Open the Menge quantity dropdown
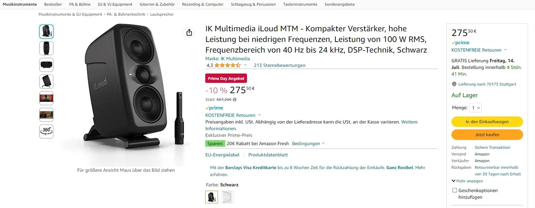This screenshot has width=535, height=208. 475,108
